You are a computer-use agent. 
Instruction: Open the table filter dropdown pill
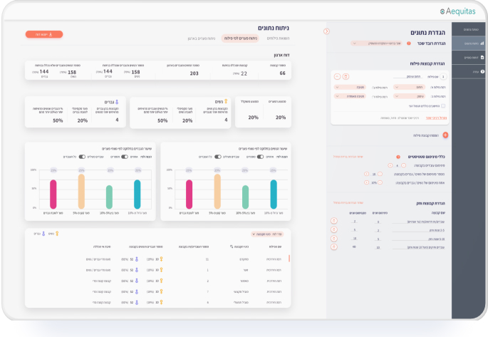(267, 234)
